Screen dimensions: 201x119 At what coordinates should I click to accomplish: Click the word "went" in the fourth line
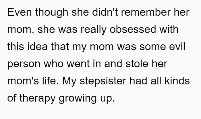click(x=78, y=64)
